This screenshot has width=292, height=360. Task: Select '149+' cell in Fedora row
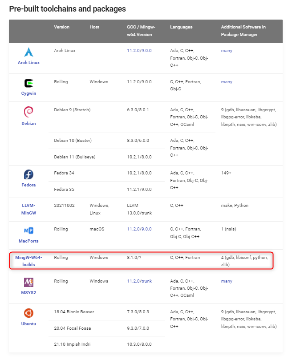click(x=226, y=173)
